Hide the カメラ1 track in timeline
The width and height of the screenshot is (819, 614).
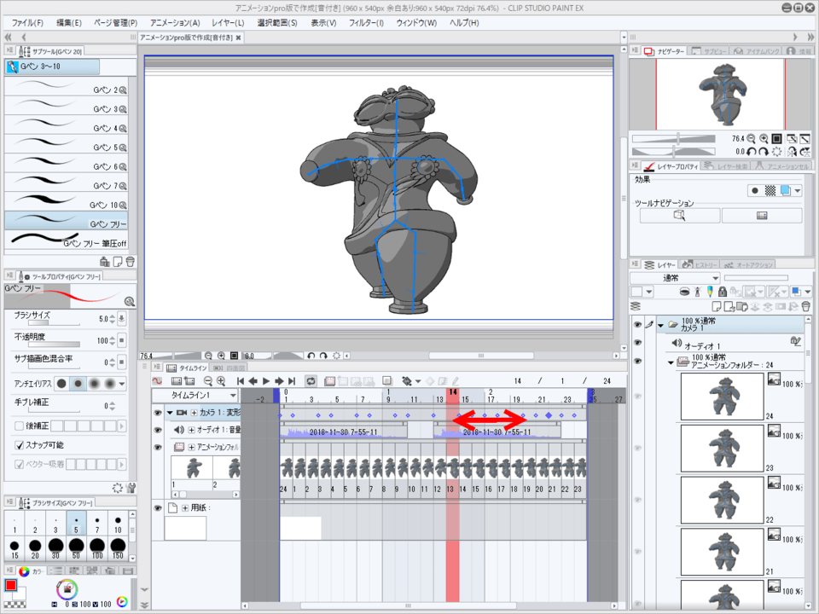pos(158,413)
